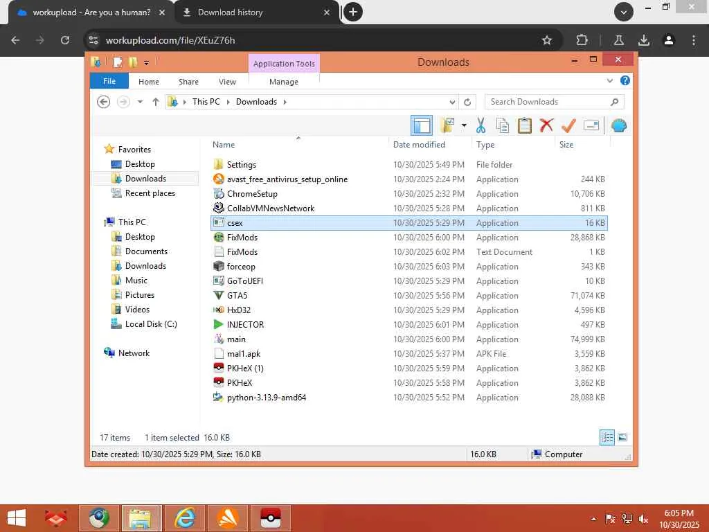Select the GTA5 application
709x532 pixels.
pyautogui.click(x=409, y=295)
